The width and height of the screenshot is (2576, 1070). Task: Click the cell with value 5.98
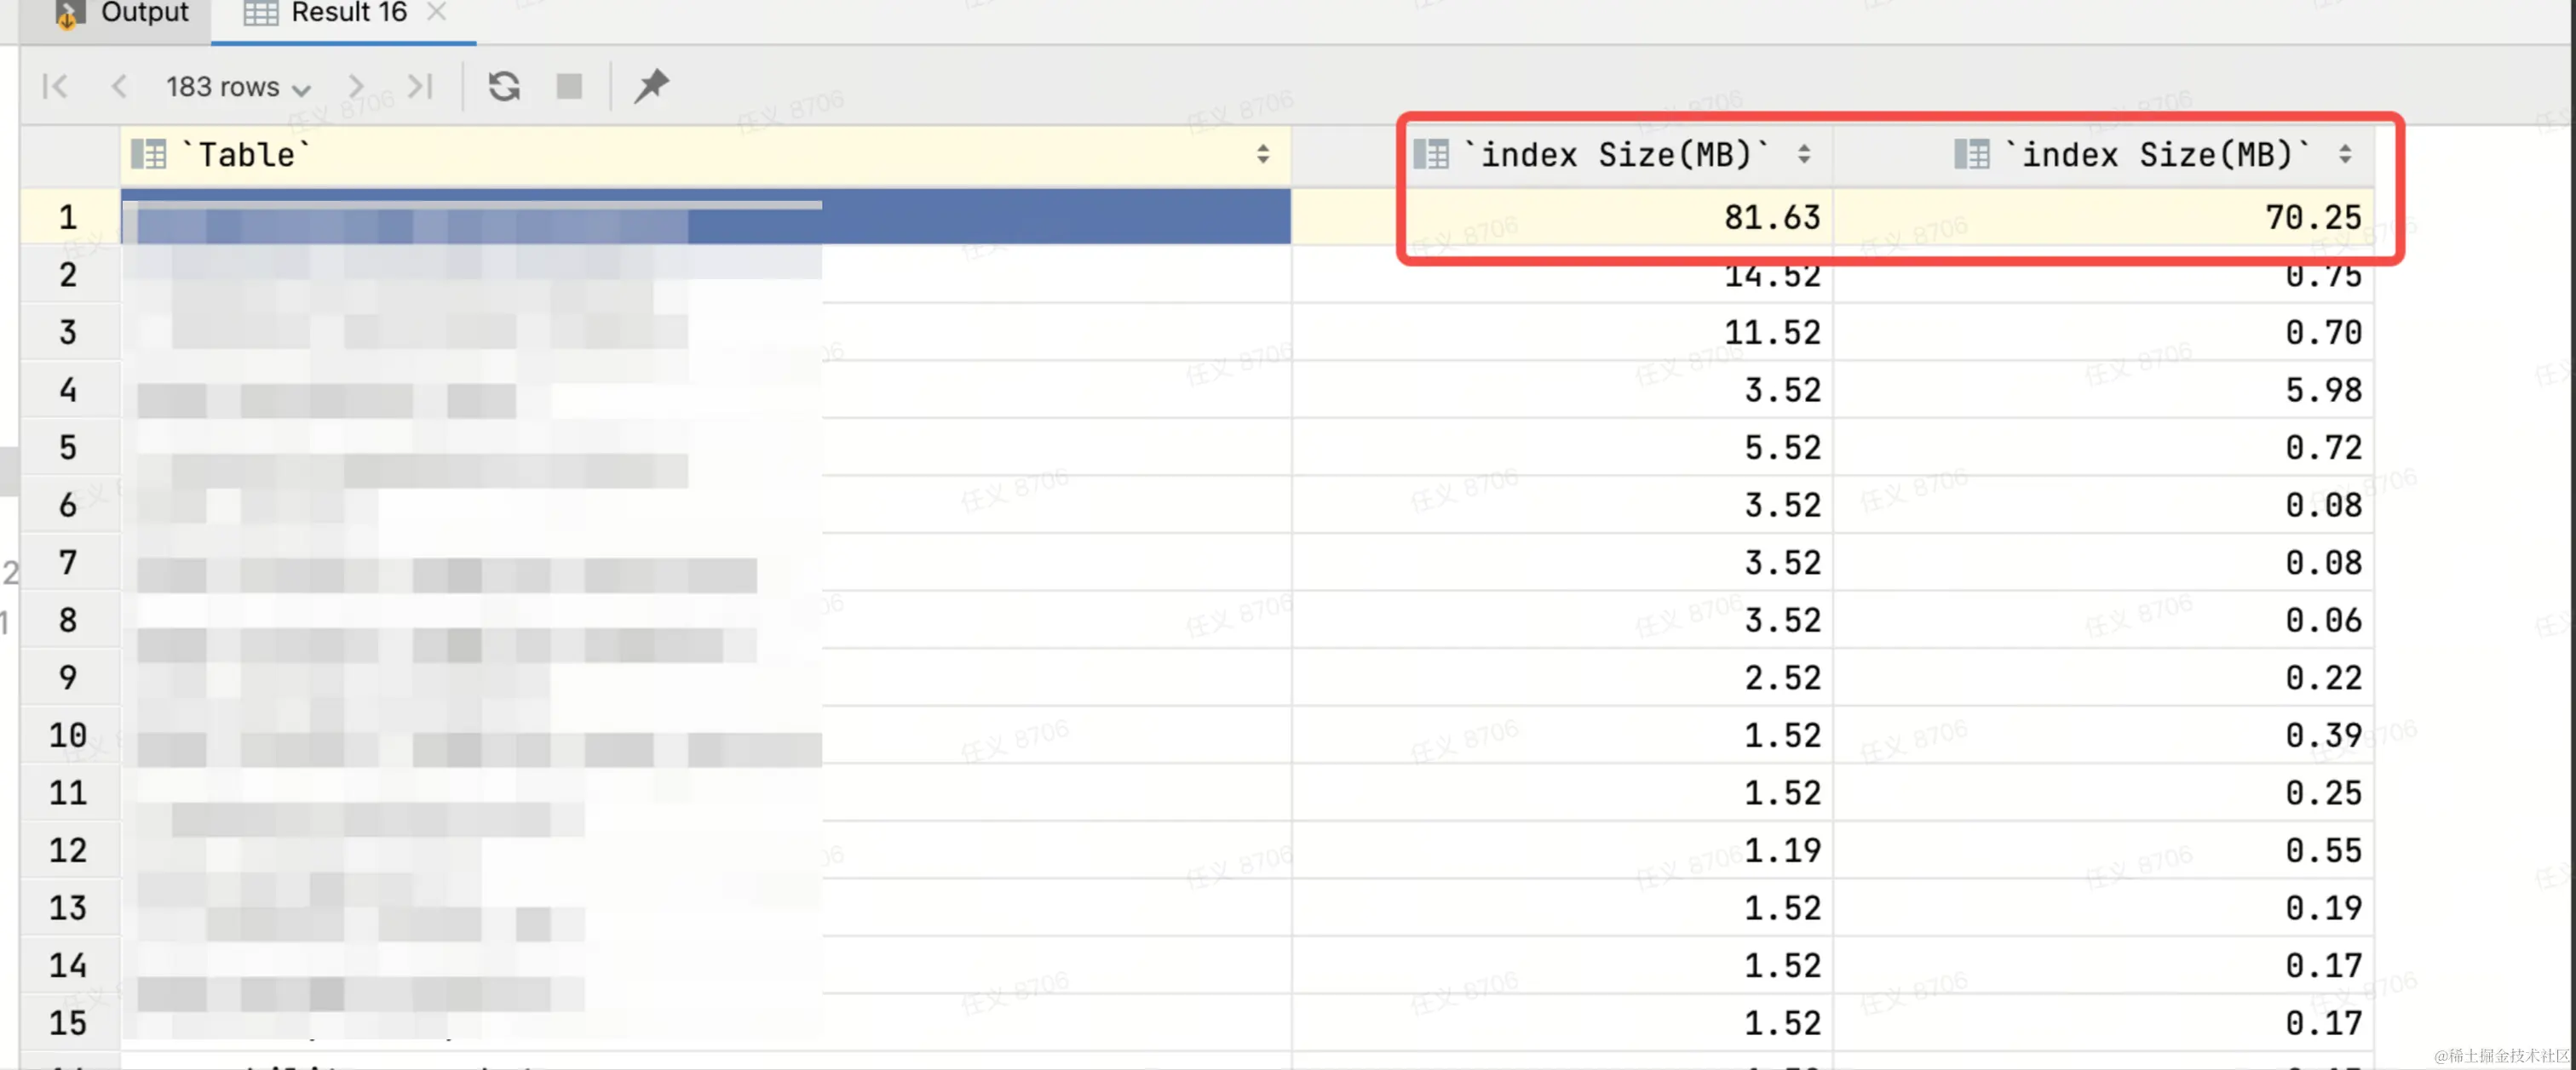point(2322,390)
